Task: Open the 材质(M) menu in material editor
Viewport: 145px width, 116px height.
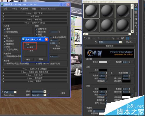Action: (86, 2)
